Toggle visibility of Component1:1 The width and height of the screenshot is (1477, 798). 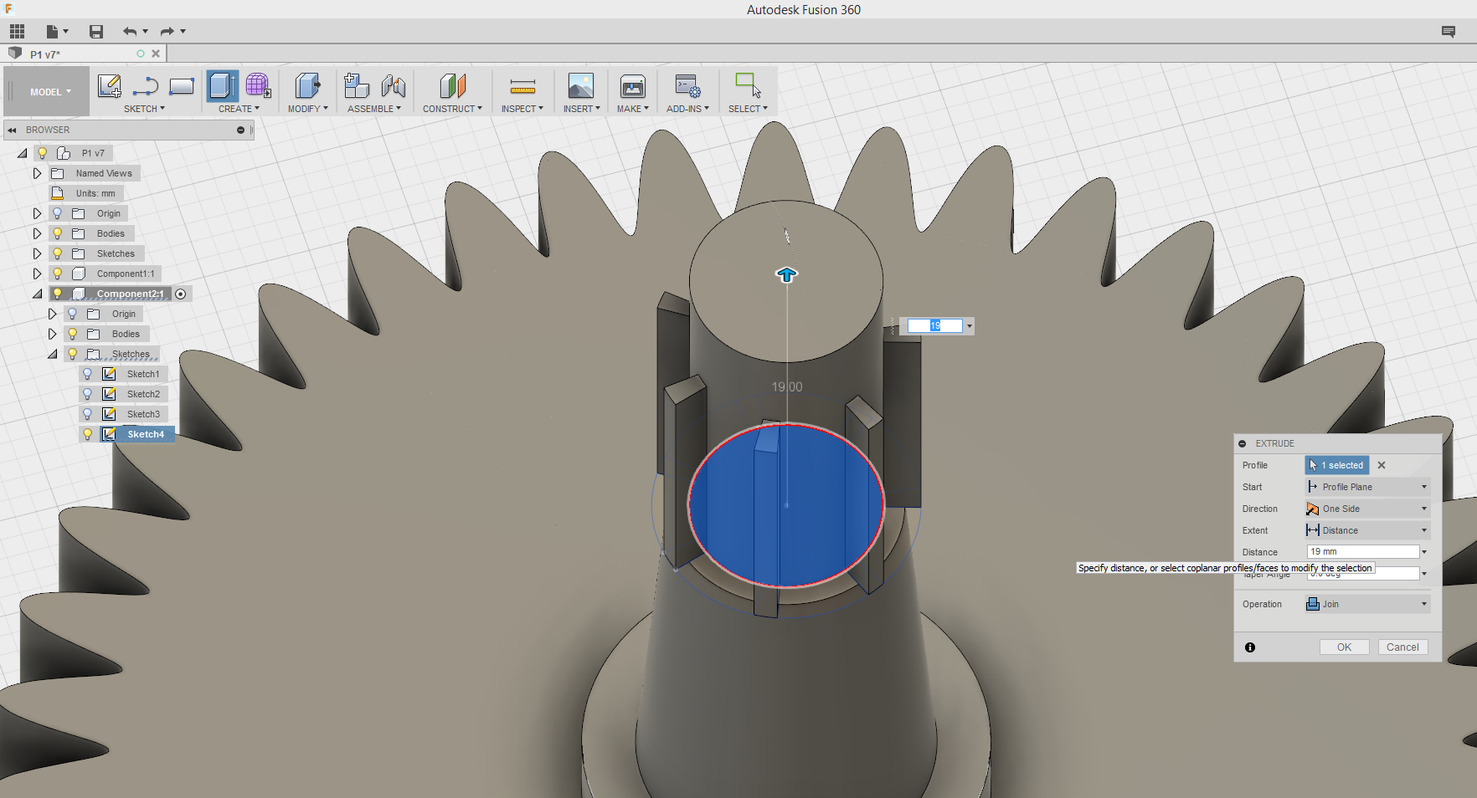click(58, 274)
